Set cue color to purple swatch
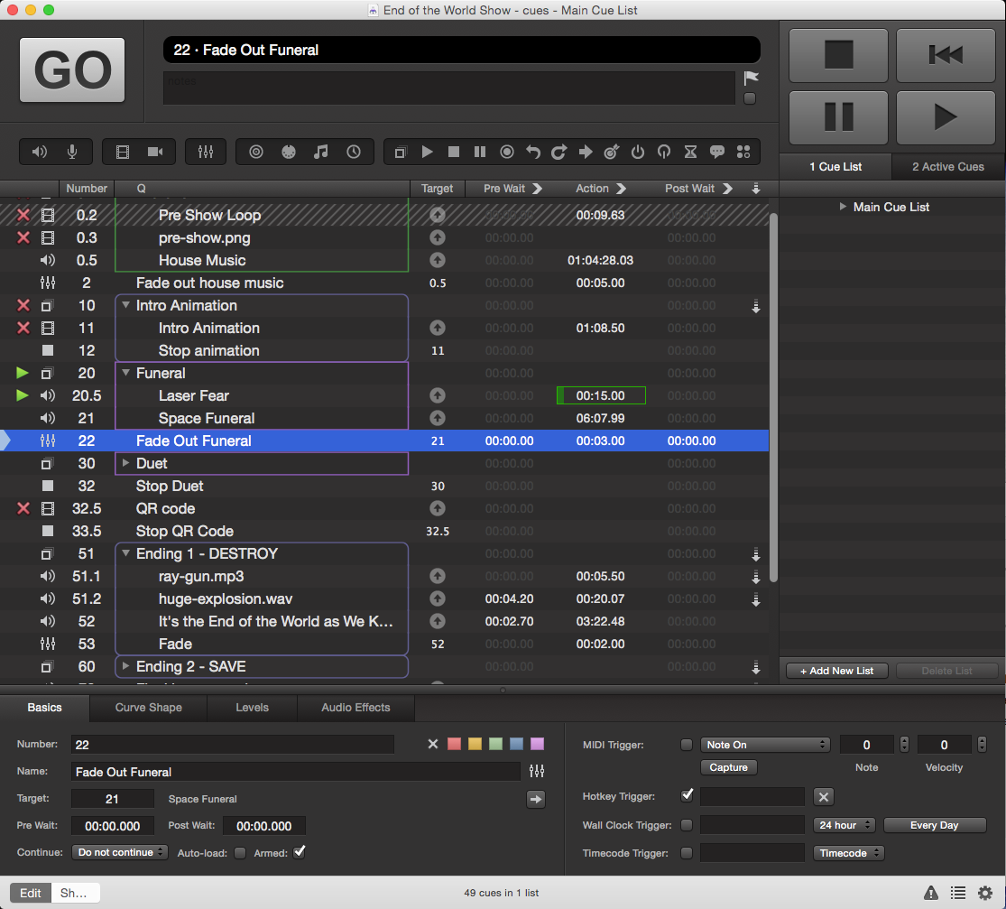The width and height of the screenshot is (1006, 909). (538, 744)
